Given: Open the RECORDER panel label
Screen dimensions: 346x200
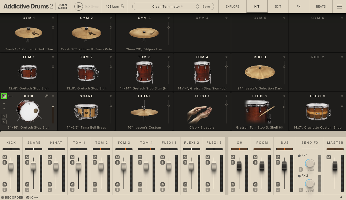Looking at the screenshot, I should coord(14,197).
